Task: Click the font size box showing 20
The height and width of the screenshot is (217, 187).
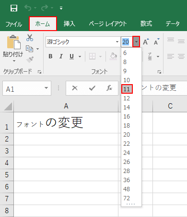Action: (127, 42)
